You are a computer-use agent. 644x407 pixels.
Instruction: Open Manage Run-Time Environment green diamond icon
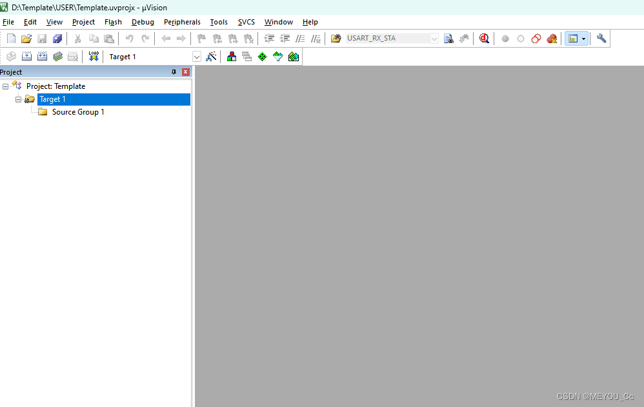pos(262,57)
